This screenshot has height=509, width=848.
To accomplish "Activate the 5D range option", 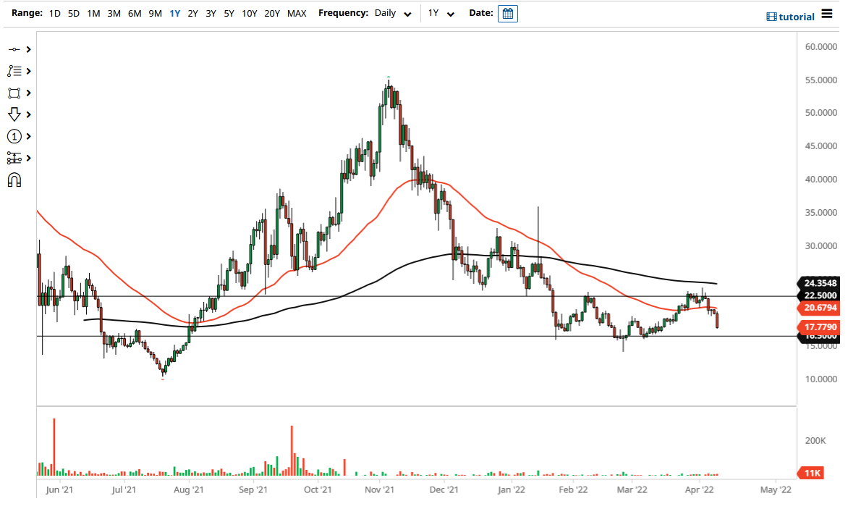I will 73,13.
